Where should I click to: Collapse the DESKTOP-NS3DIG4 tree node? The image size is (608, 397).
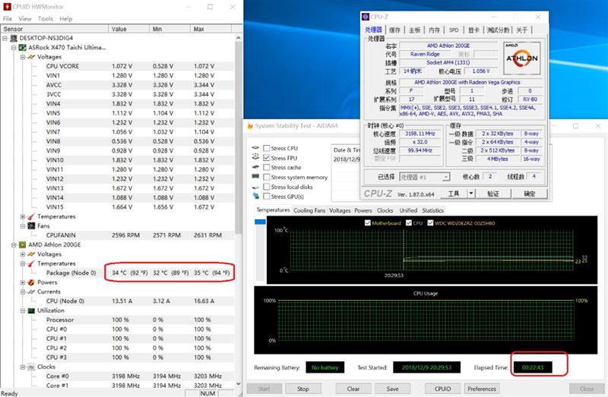tap(5, 38)
